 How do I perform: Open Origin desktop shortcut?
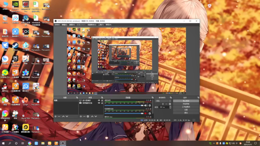(26, 101)
